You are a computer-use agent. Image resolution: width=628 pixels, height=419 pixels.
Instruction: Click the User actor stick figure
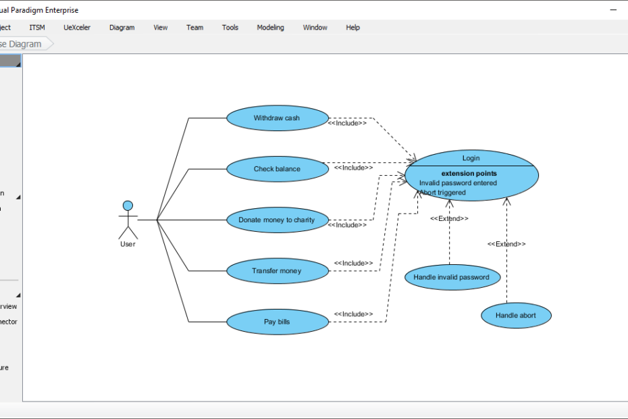pyautogui.click(x=128, y=216)
